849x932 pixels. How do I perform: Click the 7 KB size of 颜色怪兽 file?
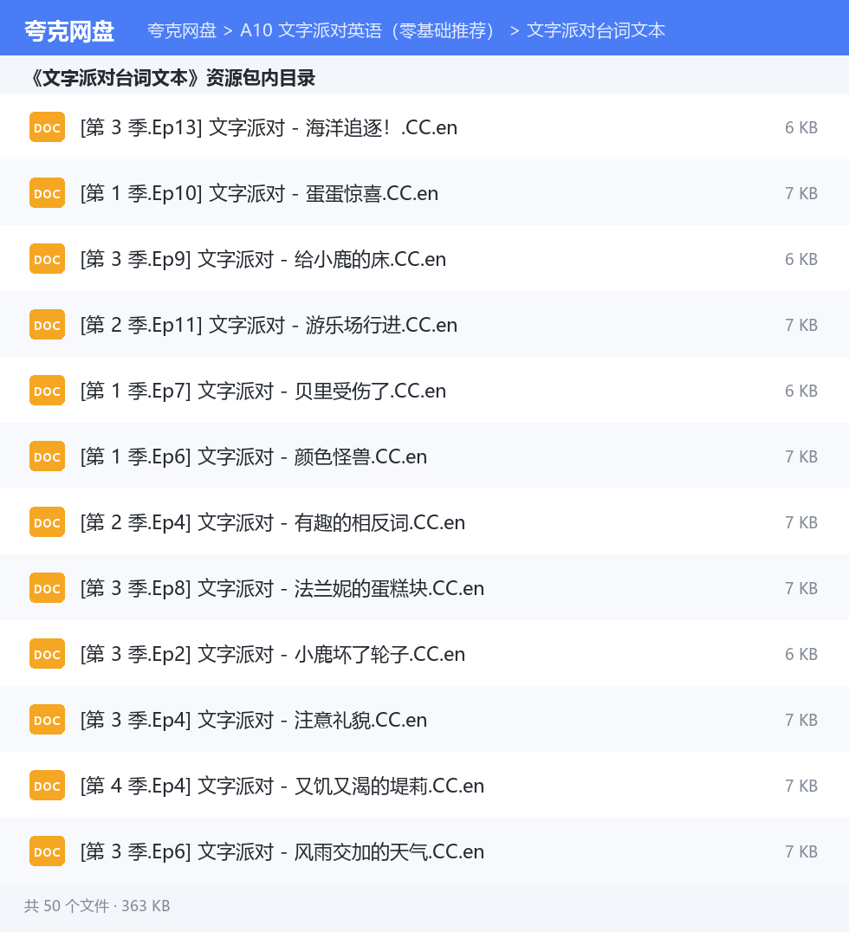[800, 456]
